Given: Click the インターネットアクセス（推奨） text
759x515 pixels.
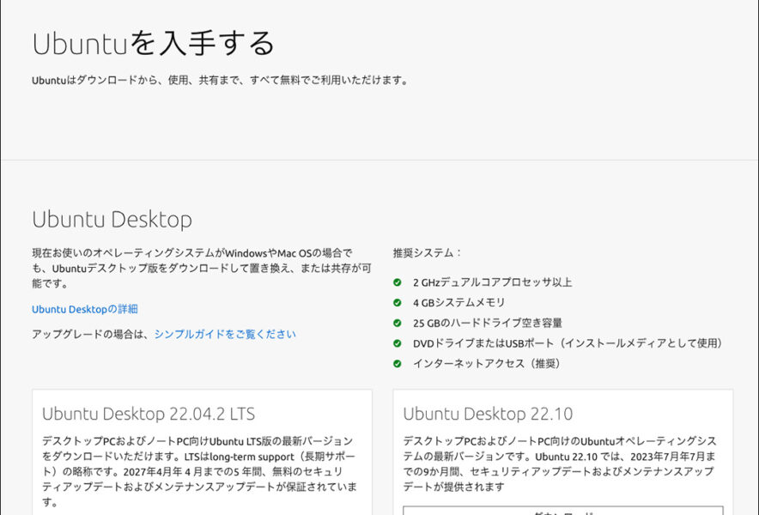Looking at the screenshot, I should (487, 363).
